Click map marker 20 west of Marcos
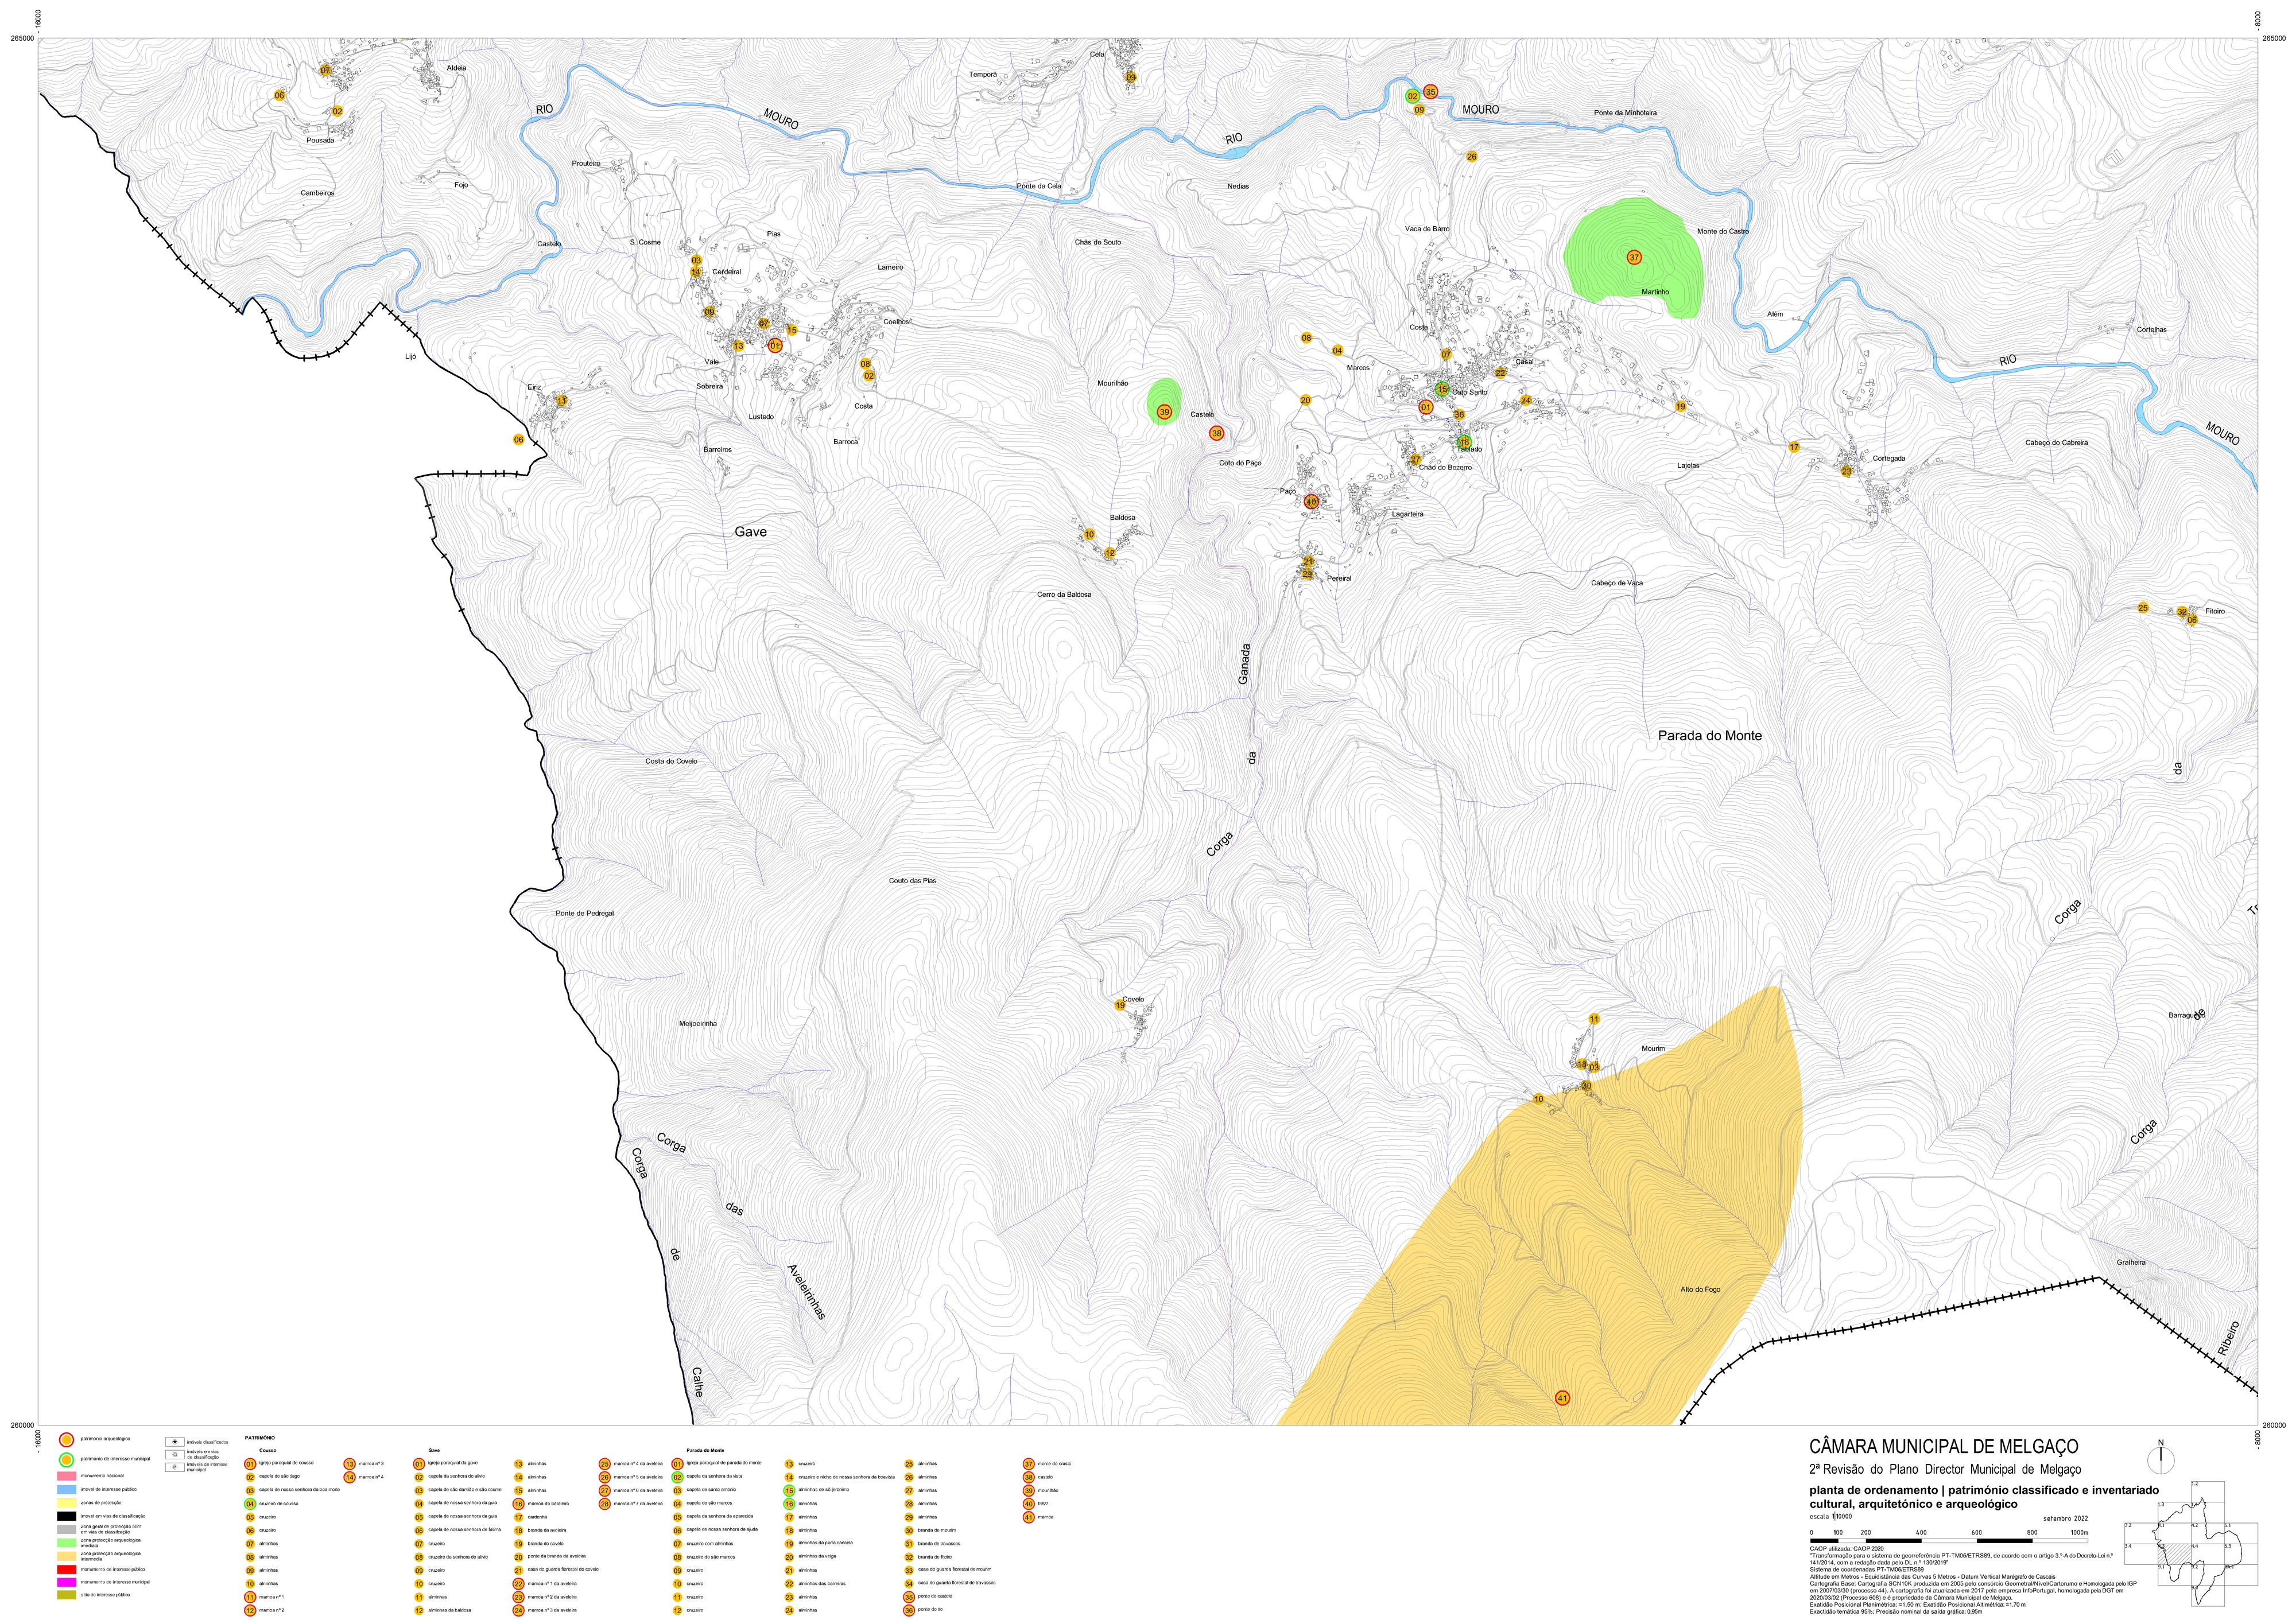Image resolution: width=2296 pixels, height=1620 pixels. [x=1305, y=401]
